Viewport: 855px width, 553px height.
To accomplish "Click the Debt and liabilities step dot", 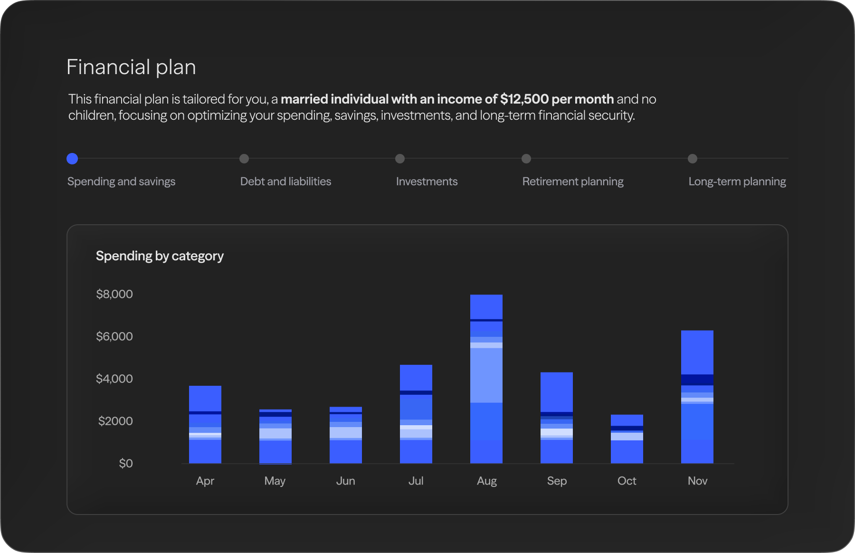I will pos(244,159).
